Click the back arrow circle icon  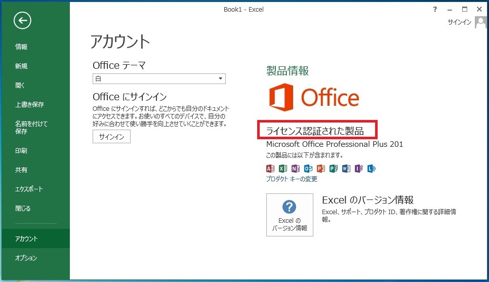[22, 21]
